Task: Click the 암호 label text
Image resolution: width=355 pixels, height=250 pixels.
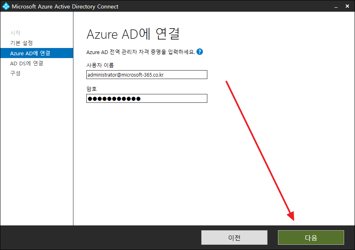Action: pyautogui.click(x=92, y=89)
